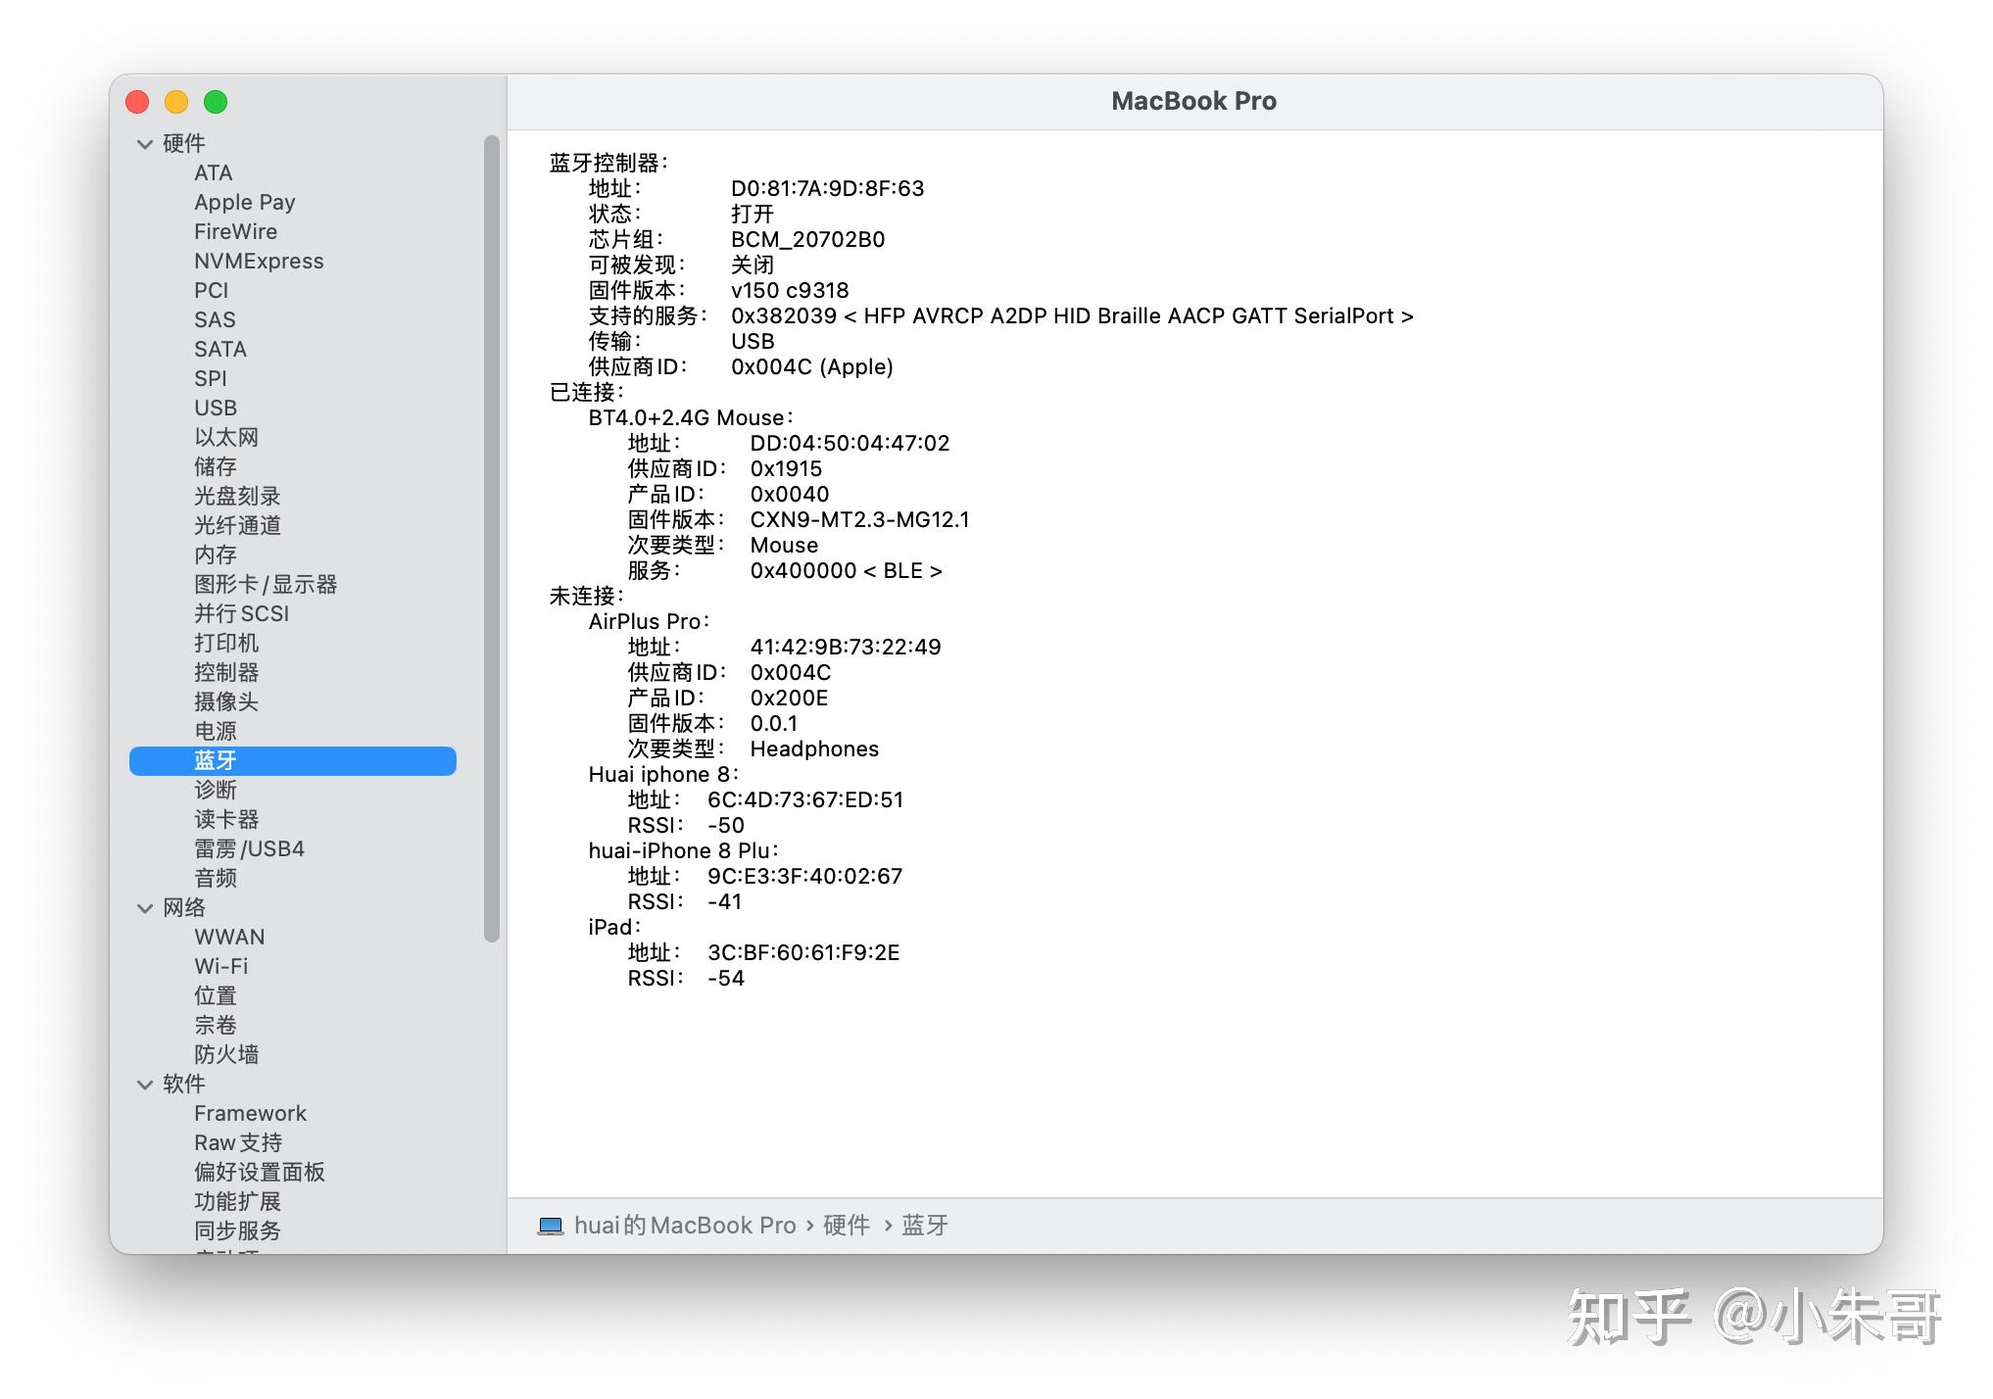Select Framework under 软件
The height and width of the screenshot is (1399, 1993).
click(250, 1113)
